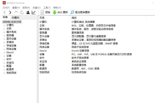Open the 报告(R) menu
Screen dimensions: 155x103
[x=26, y=8]
